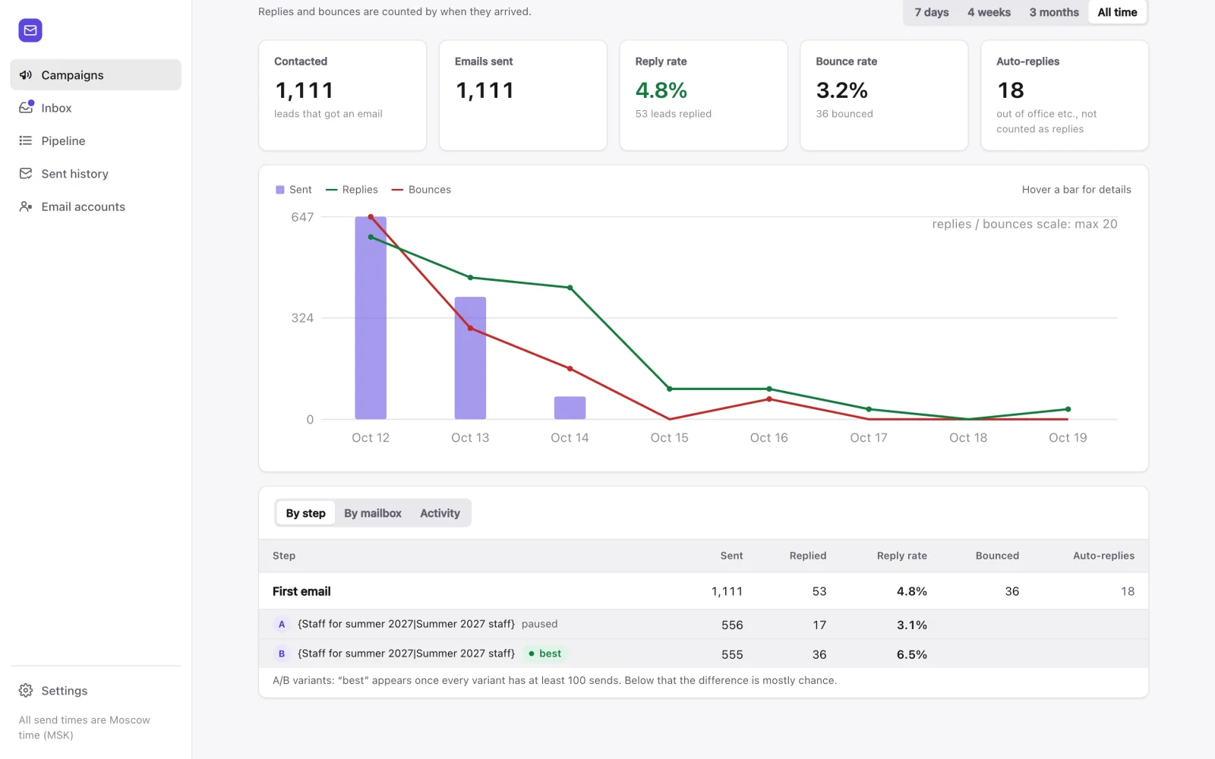Image resolution: width=1215 pixels, height=759 pixels.
Task: Click the Bounce rate 3.2% value
Action: [x=841, y=90]
